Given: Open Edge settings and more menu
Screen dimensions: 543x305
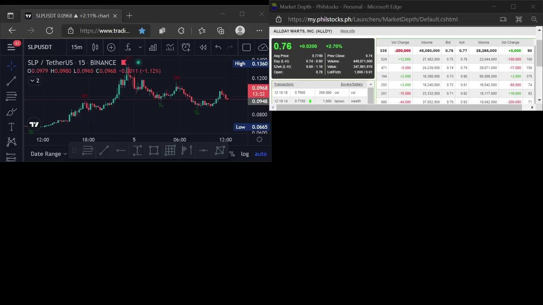Looking at the screenshot, I should pyautogui.click(x=260, y=30).
